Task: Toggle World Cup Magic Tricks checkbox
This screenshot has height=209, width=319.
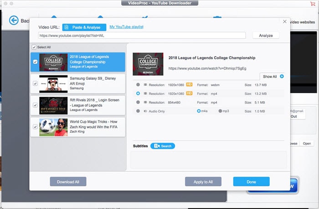Action: [35, 127]
